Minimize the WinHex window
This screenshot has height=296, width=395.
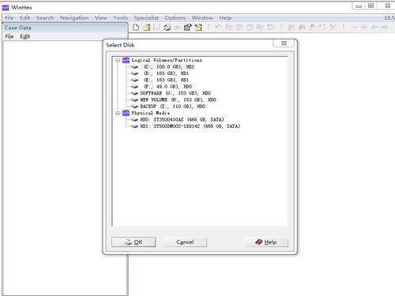pyautogui.click(x=359, y=6)
